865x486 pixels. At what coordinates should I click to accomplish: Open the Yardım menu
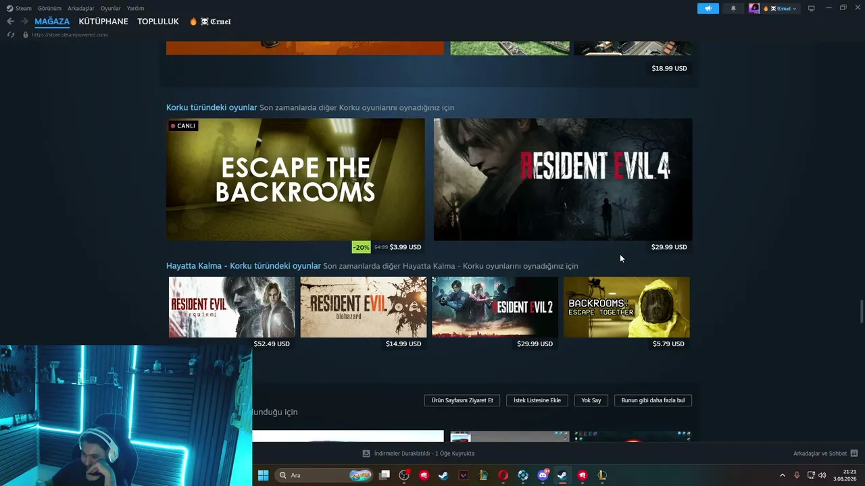click(x=135, y=9)
